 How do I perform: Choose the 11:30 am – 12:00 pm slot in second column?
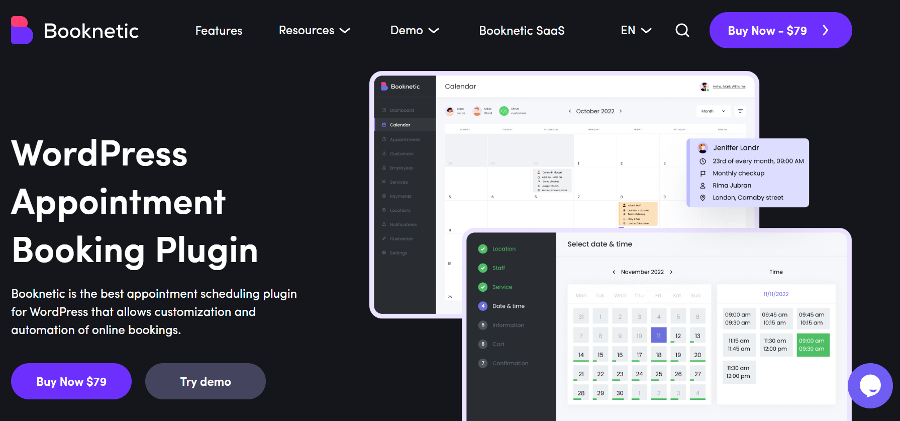tap(775, 345)
